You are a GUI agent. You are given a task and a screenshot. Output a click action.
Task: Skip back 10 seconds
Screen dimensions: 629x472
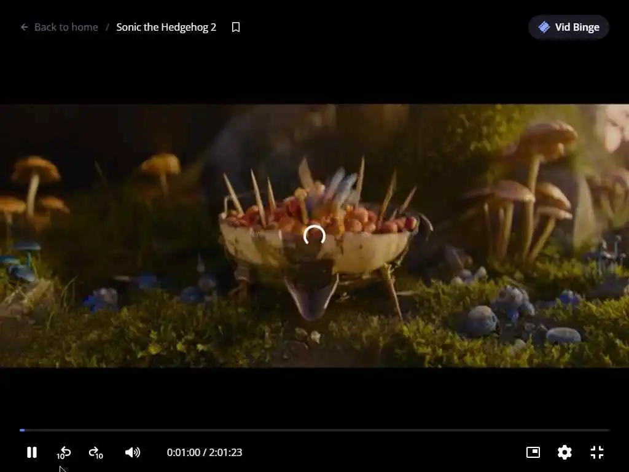coord(63,453)
